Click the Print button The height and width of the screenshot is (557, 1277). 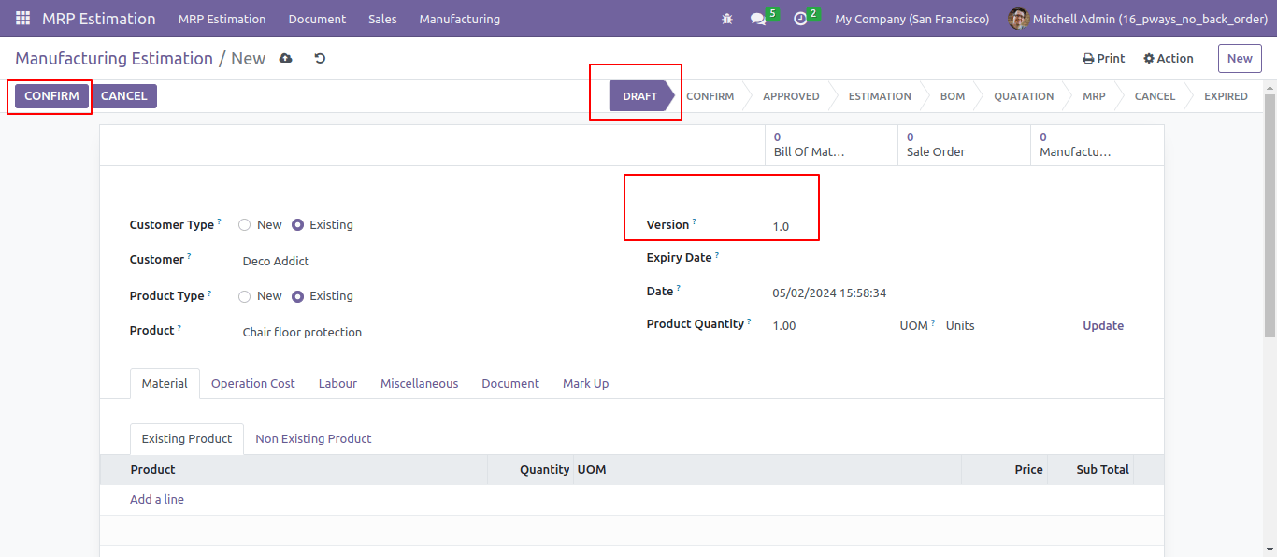[1103, 58]
